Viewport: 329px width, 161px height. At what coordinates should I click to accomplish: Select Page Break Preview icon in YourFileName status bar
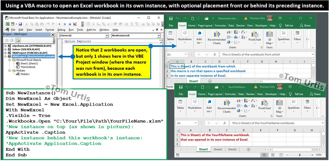pyautogui.click(x=281, y=155)
